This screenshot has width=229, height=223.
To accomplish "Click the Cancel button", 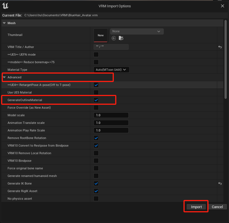I will tap(217, 207).
